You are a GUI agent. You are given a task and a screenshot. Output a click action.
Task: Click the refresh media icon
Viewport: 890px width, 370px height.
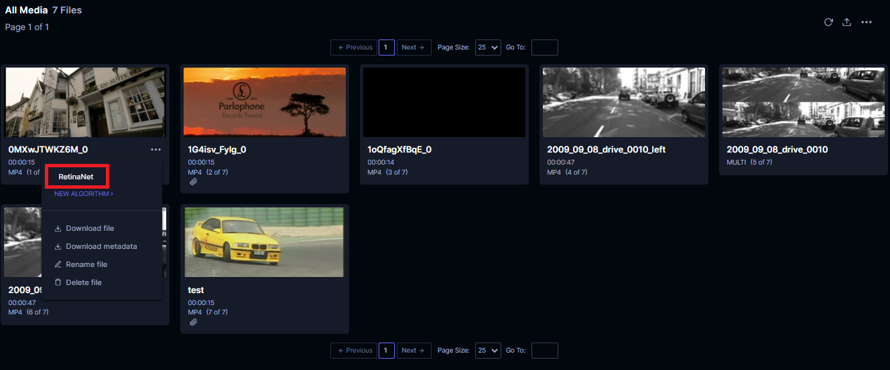tap(828, 22)
